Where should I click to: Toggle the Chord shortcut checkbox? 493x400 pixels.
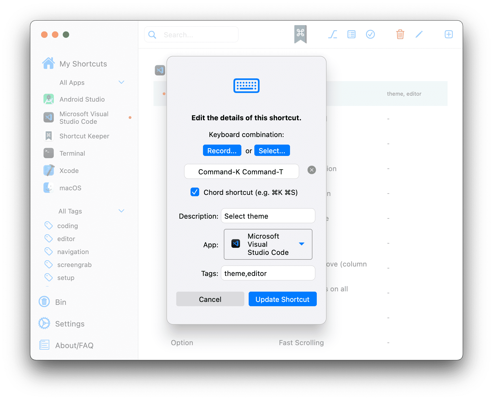[195, 192]
